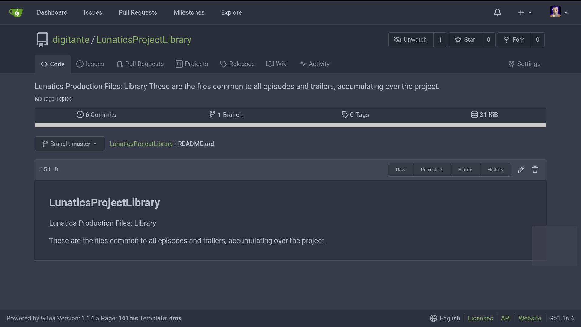This screenshot has width=581, height=327.
Task: Open repository Settings
Action: pyautogui.click(x=524, y=64)
